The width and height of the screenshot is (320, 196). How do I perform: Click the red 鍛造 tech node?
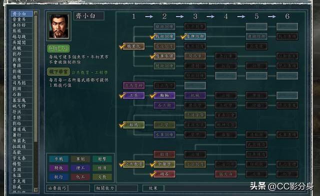(x=164, y=154)
